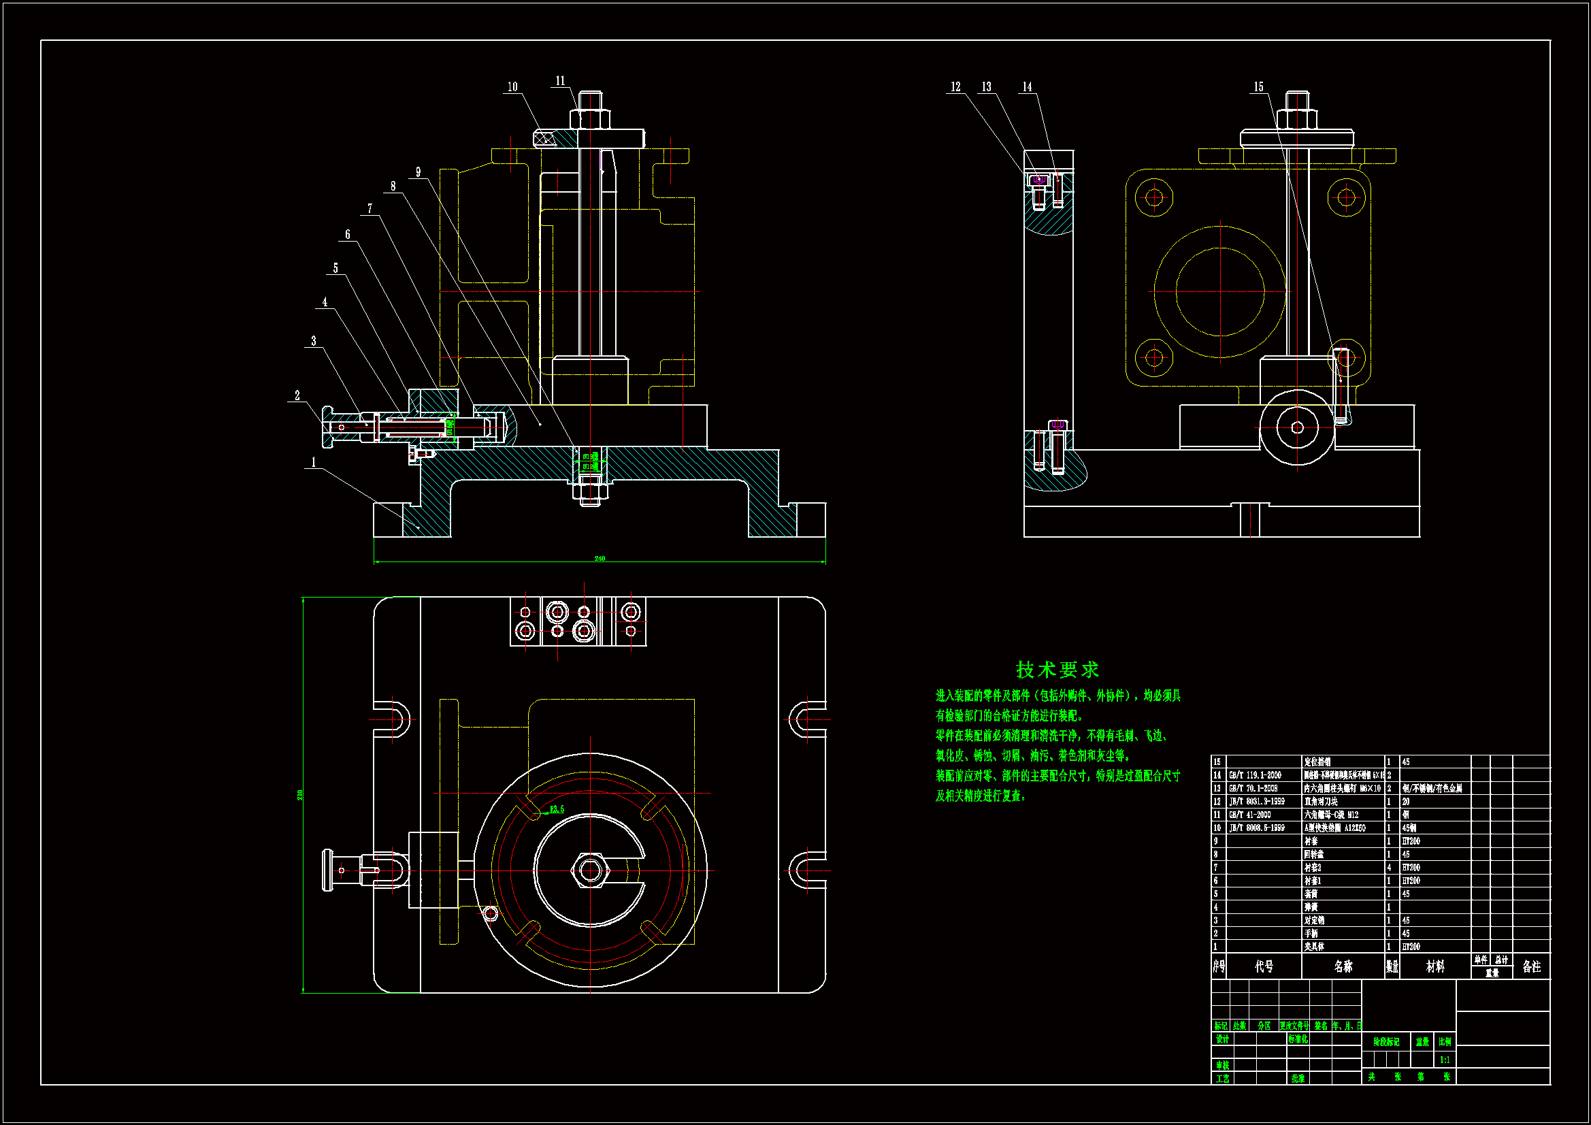Select the 名称 column header
Image resolution: width=1591 pixels, height=1125 pixels.
click(x=1343, y=966)
